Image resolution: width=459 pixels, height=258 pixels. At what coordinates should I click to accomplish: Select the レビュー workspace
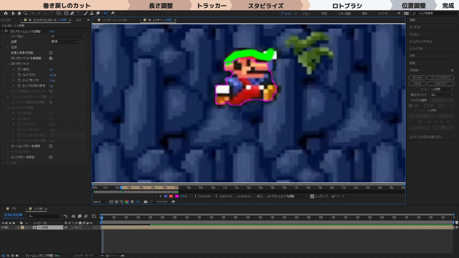(x=306, y=13)
